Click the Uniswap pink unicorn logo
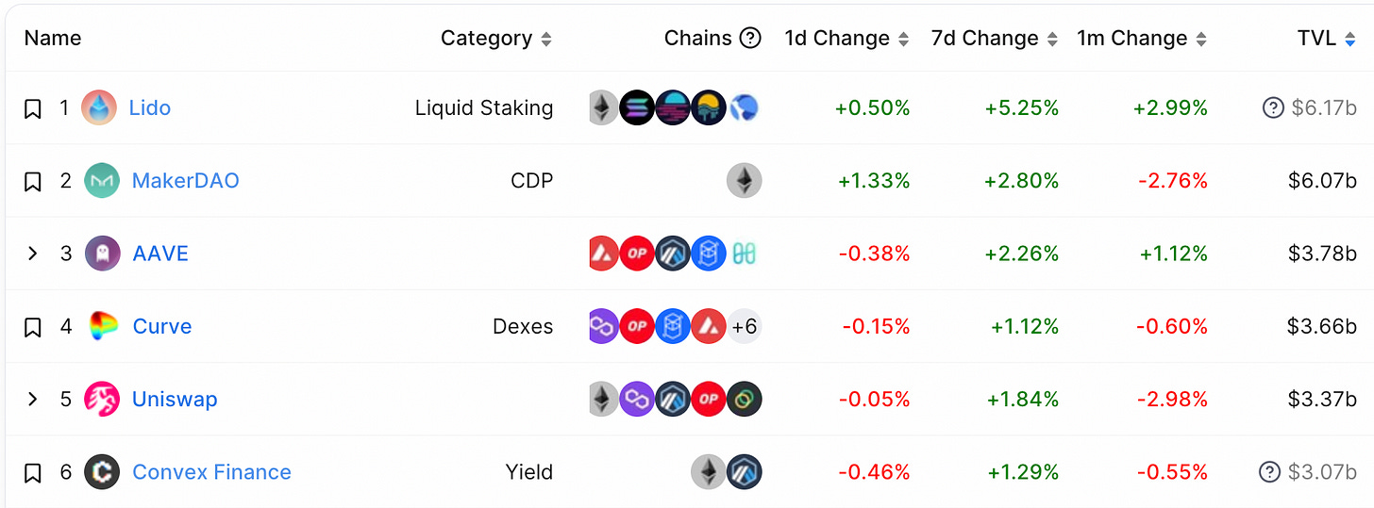Viewport: 1374px width, 508px height. [x=102, y=400]
